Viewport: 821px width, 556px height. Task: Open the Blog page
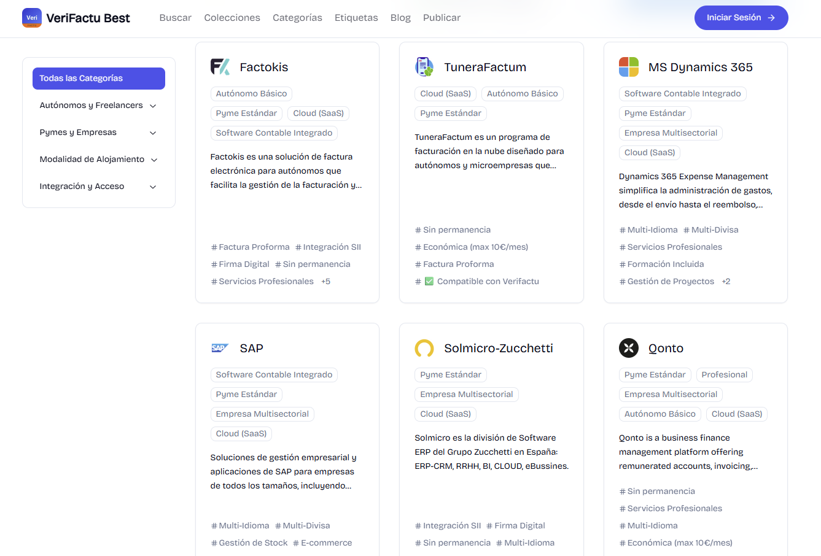click(400, 18)
